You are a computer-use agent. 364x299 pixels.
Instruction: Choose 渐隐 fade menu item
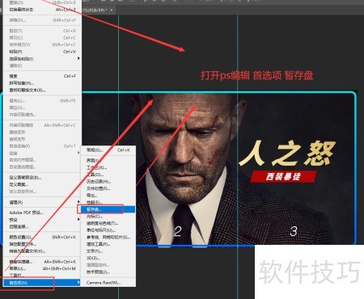[x=42, y=20]
